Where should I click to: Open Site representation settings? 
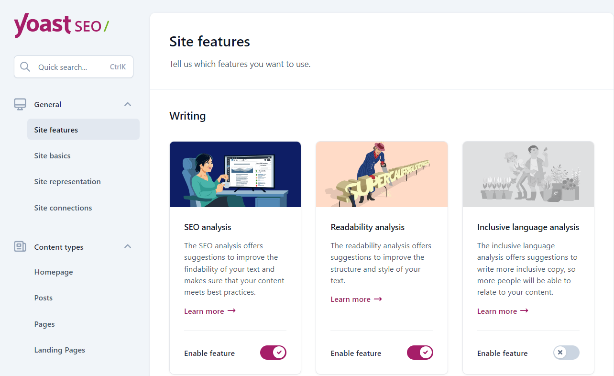click(67, 181)
